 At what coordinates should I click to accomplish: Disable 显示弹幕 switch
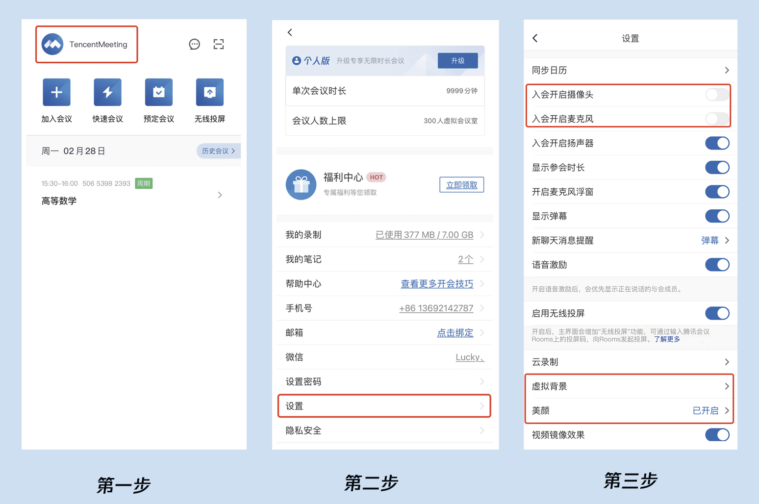pyautogui.click(x=717, y=216)
